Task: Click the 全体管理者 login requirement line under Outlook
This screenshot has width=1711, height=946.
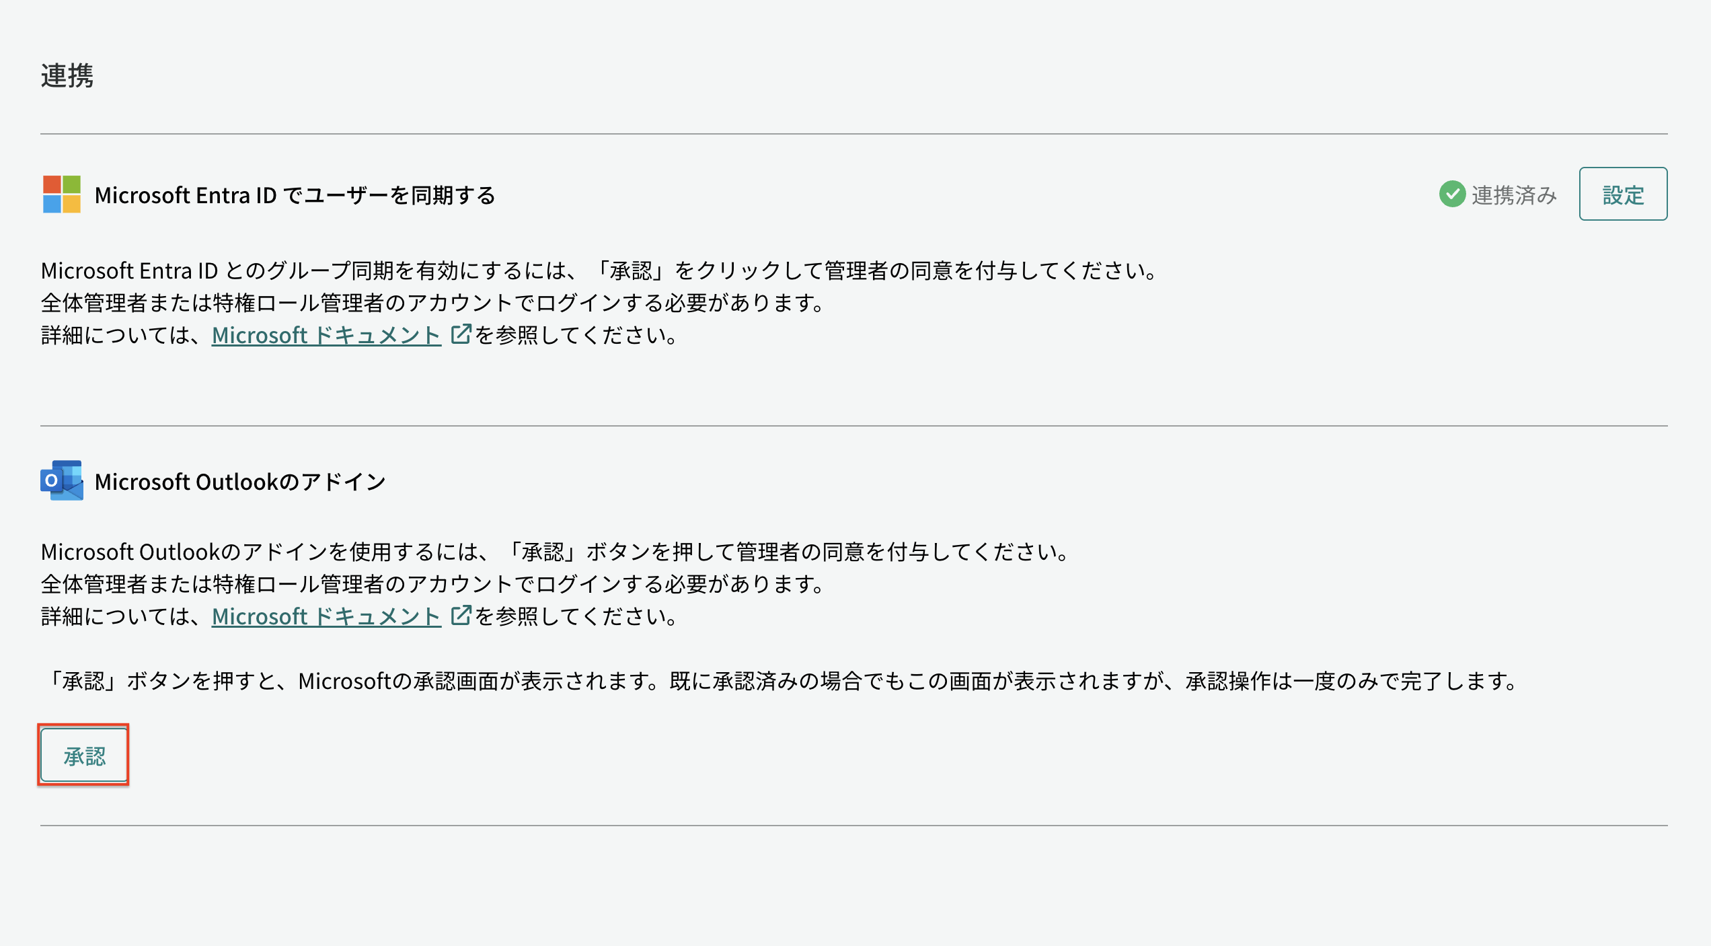Action: 433,584
